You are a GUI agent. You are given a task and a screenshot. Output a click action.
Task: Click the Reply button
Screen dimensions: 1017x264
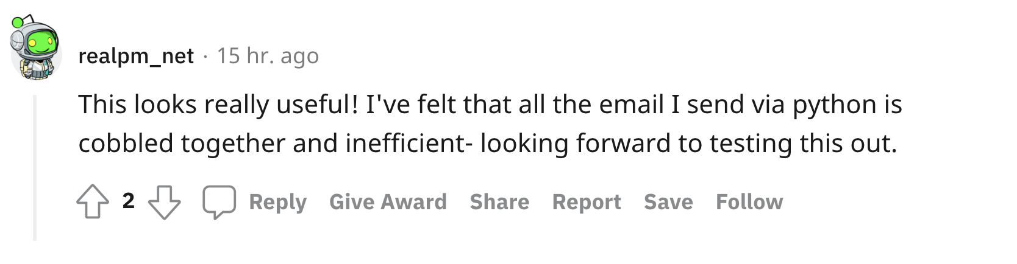click(277, 202)
